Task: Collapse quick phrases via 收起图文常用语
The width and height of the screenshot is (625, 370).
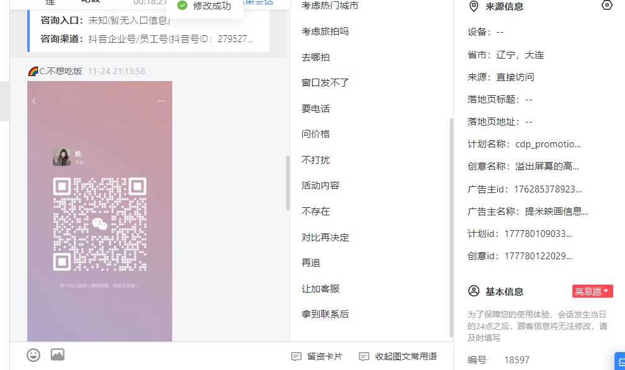Action: tap(398, 356)
